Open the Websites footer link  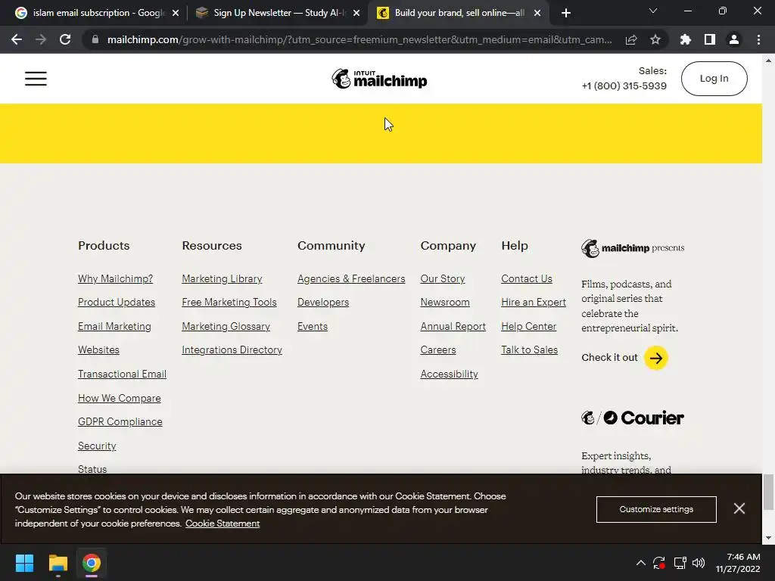(x=98, y=350)
